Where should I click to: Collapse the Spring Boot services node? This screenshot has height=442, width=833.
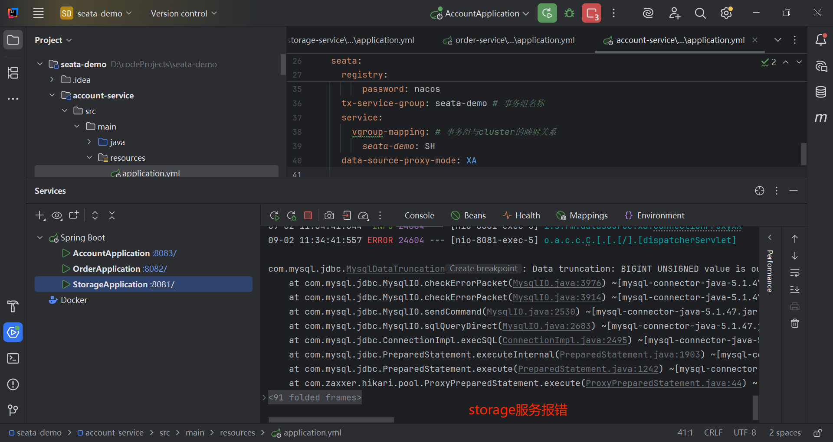pyautogui.click(x=40, y=237)
